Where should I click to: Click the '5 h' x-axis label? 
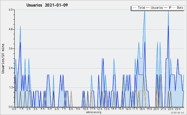[x=50, y=109]
